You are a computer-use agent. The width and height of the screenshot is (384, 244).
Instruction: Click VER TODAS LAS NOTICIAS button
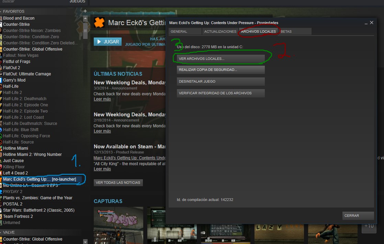coord(118,183)
